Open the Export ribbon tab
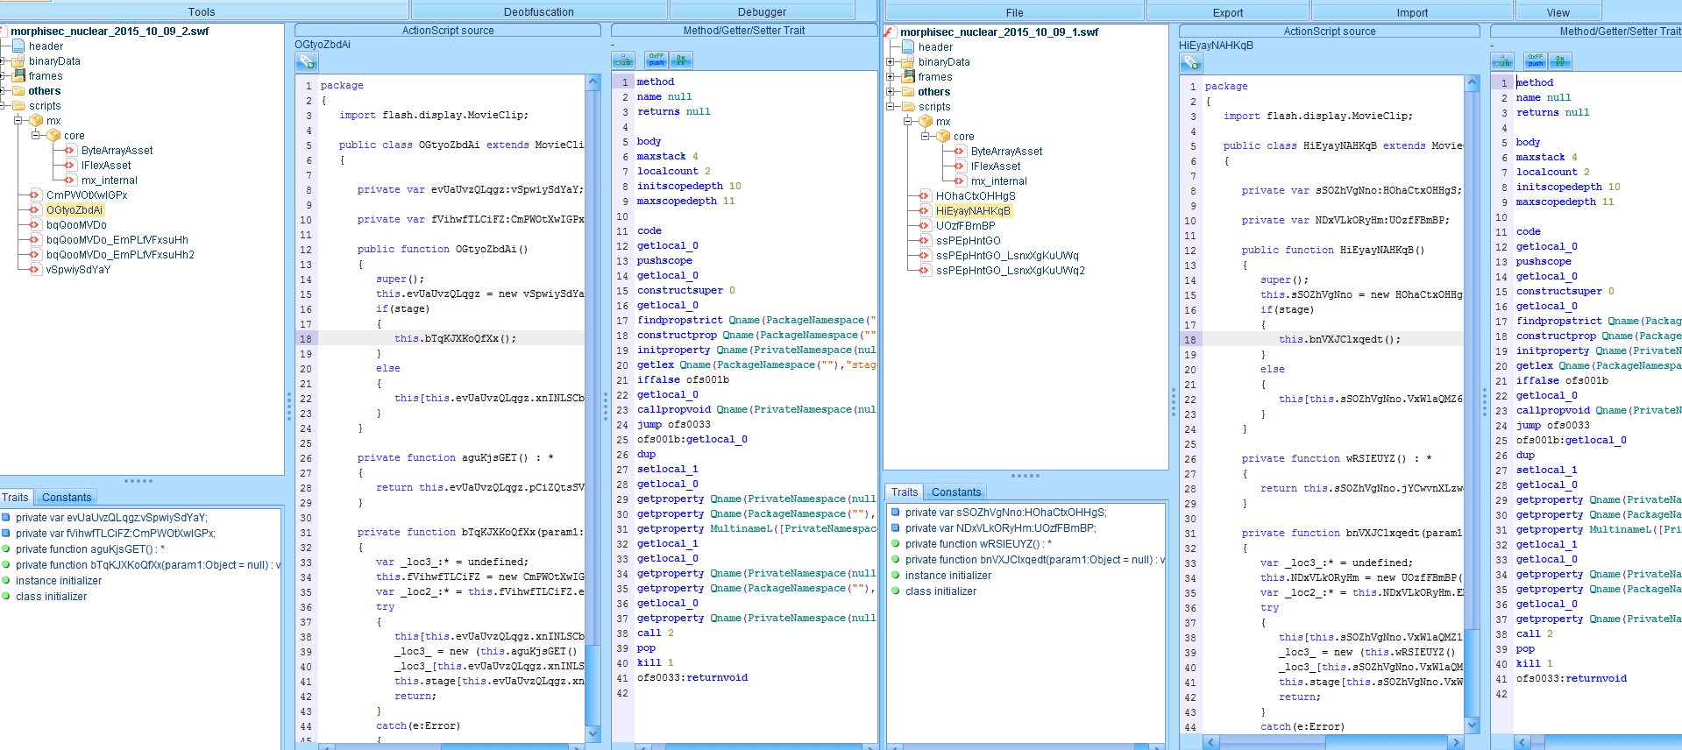This screenshot has height=750, width=1682. [x=1227, y=12]
